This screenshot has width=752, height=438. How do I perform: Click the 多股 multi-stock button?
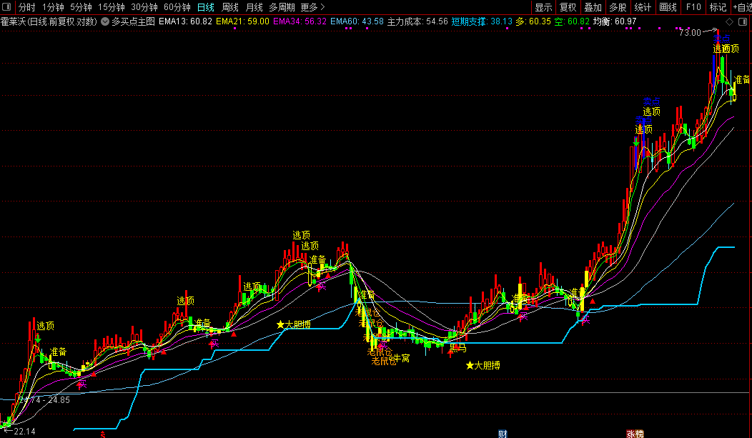click(x=618, y=7)
